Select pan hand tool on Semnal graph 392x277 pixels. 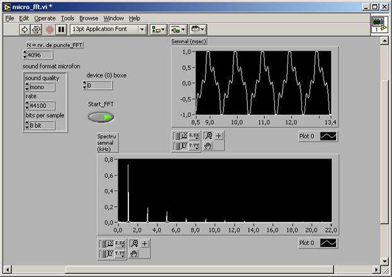(x=208, y=146)
